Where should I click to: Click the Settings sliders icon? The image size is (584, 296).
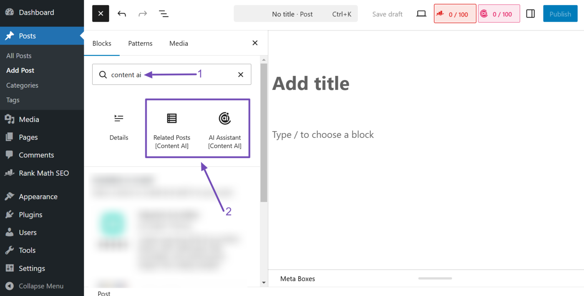point(10,268)
